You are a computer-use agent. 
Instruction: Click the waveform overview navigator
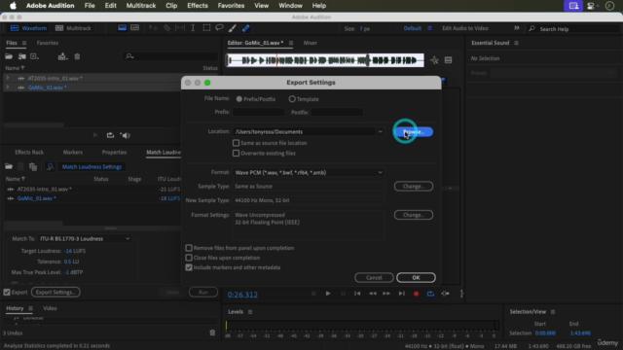pyautogui.click(x=325, y=60)
